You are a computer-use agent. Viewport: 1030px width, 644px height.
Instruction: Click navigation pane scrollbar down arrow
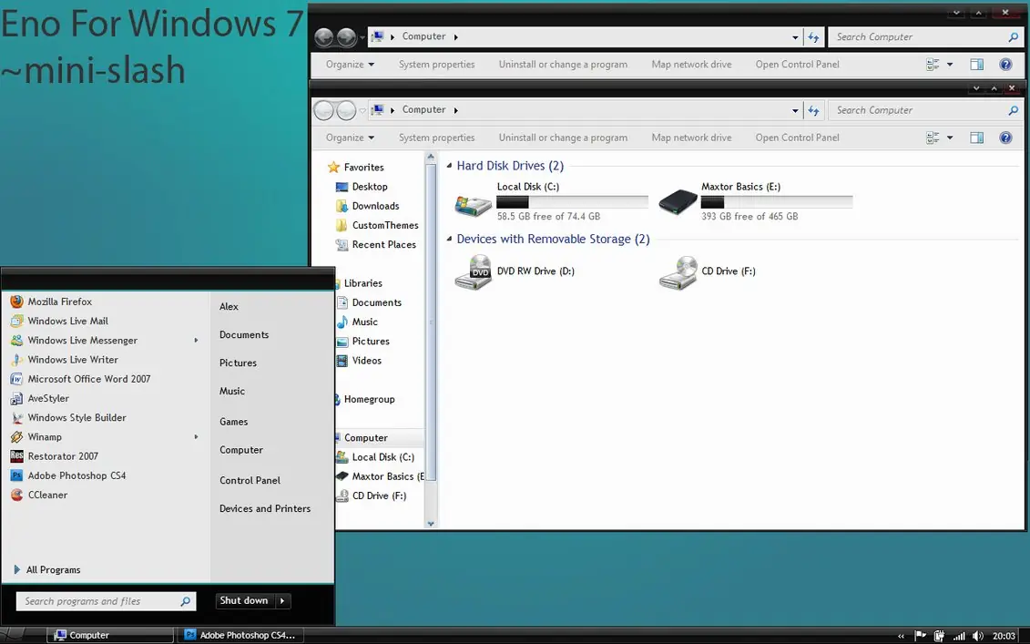(x=431, y=524)
